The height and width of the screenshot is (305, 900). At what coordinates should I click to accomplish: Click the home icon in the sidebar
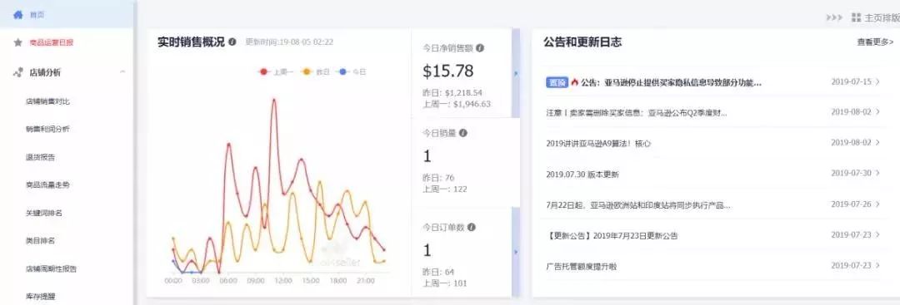[17, 14]
